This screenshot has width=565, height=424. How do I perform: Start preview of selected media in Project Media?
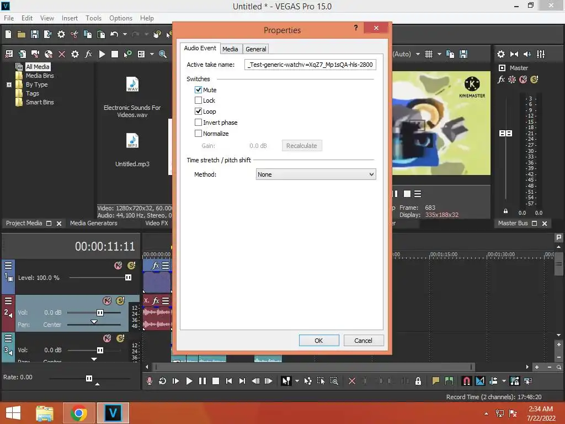coord(102,54)
